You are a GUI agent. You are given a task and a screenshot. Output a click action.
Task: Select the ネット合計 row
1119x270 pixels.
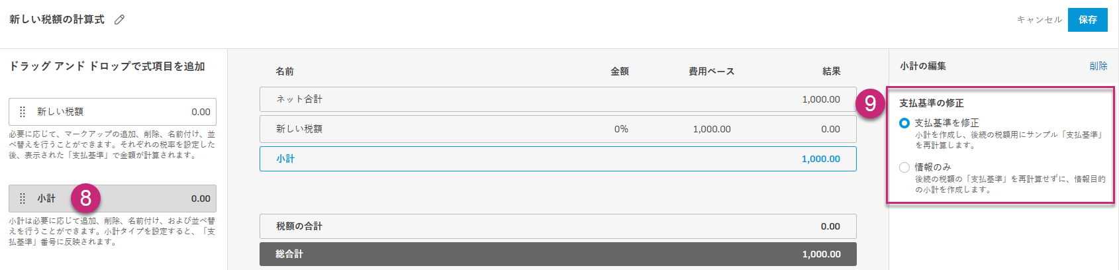[558, 99]
